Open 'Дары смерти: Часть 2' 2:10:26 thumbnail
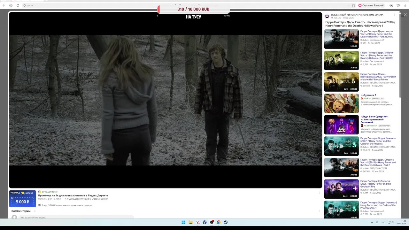 pos(341,39)
